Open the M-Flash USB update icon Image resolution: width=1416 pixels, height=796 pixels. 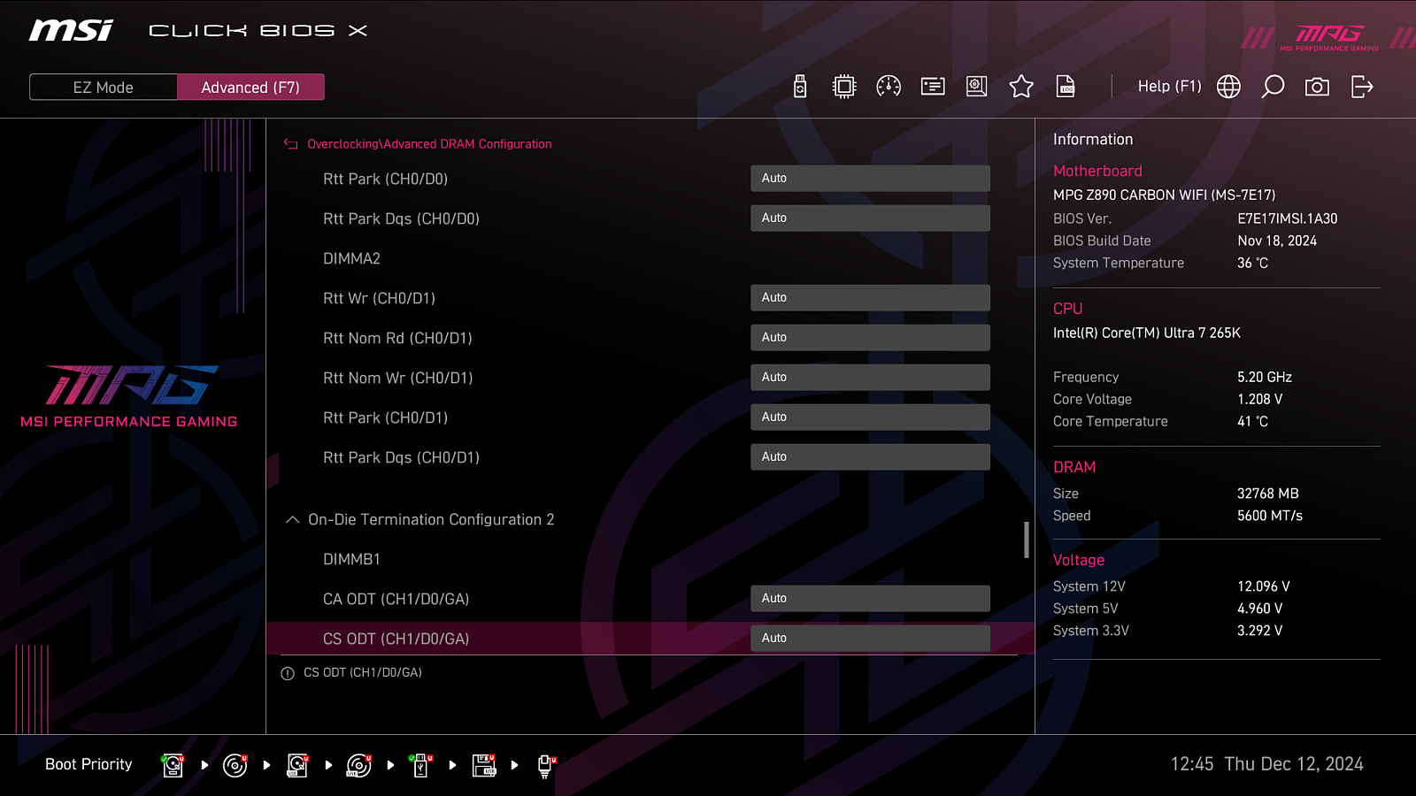(x=800, y=87)
